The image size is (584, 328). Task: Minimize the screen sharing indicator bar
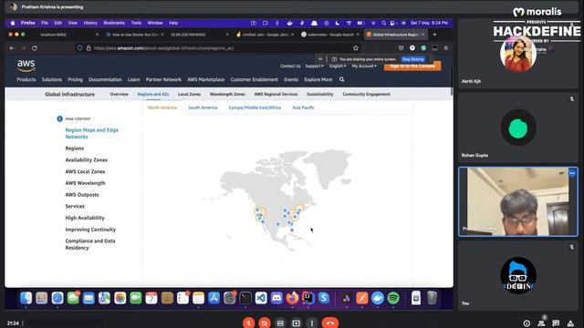(x=320, y=59)
